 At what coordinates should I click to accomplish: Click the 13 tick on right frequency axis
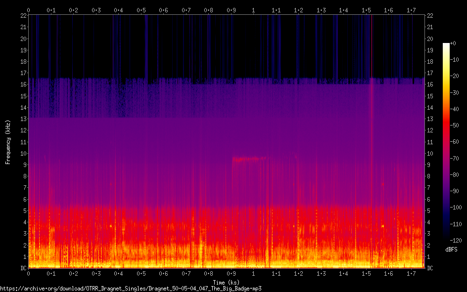[x=430, y=119]
